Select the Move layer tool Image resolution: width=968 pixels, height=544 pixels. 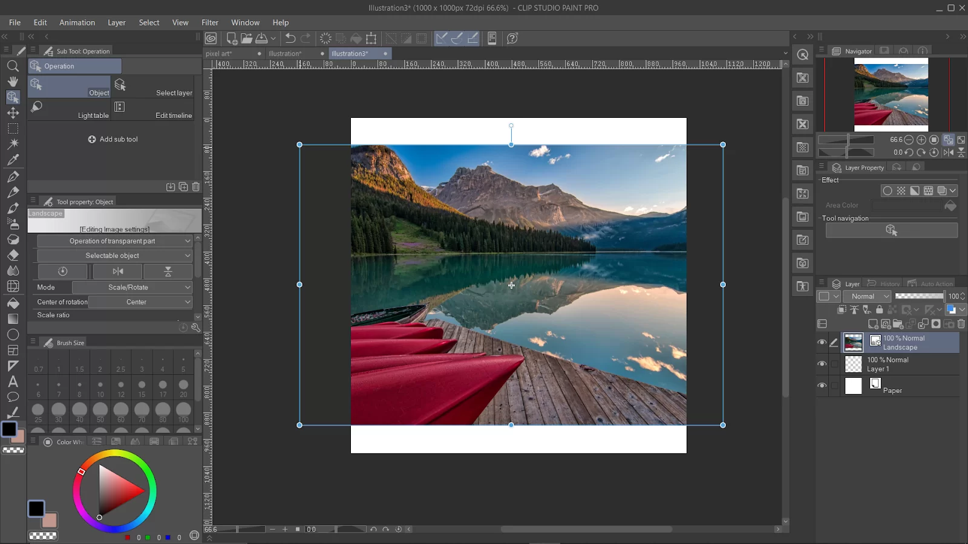pos(13,112)
